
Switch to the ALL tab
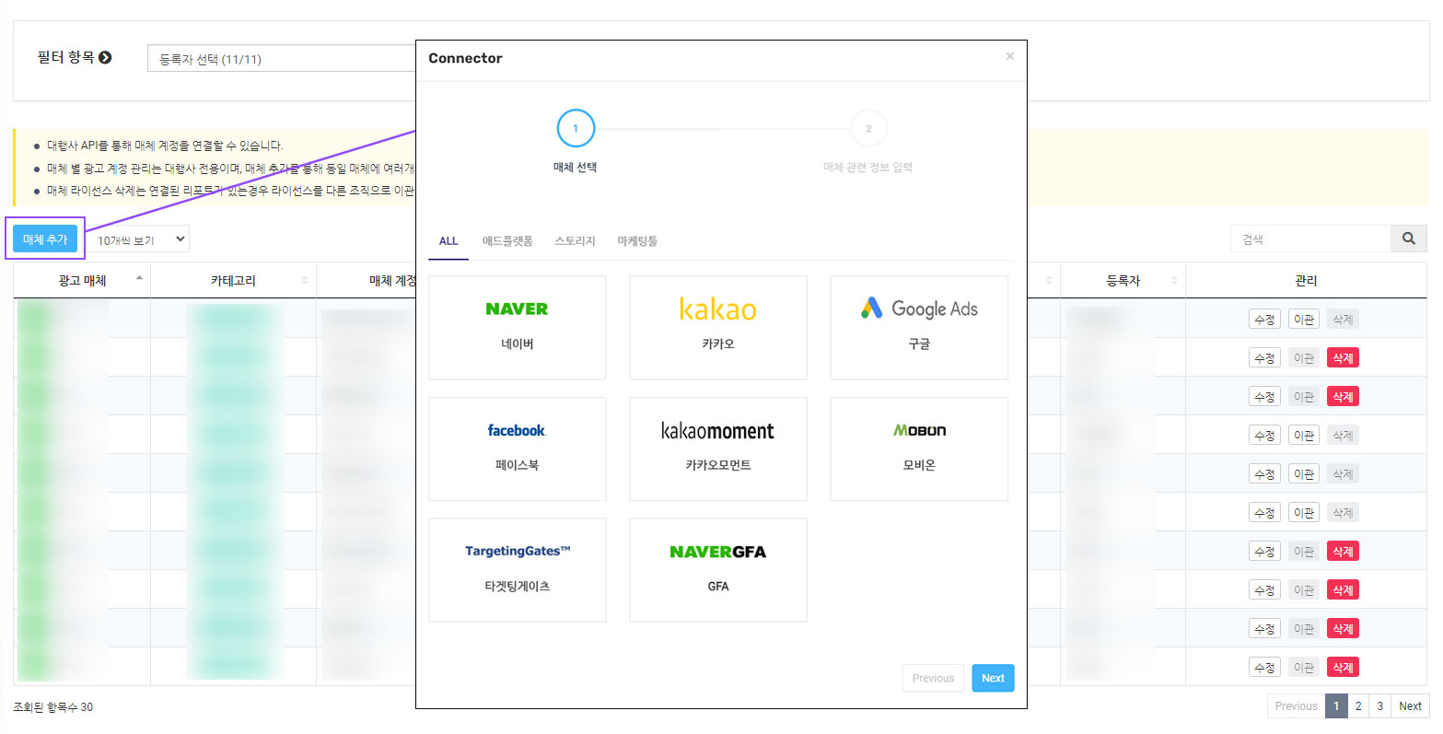(448, 241)
